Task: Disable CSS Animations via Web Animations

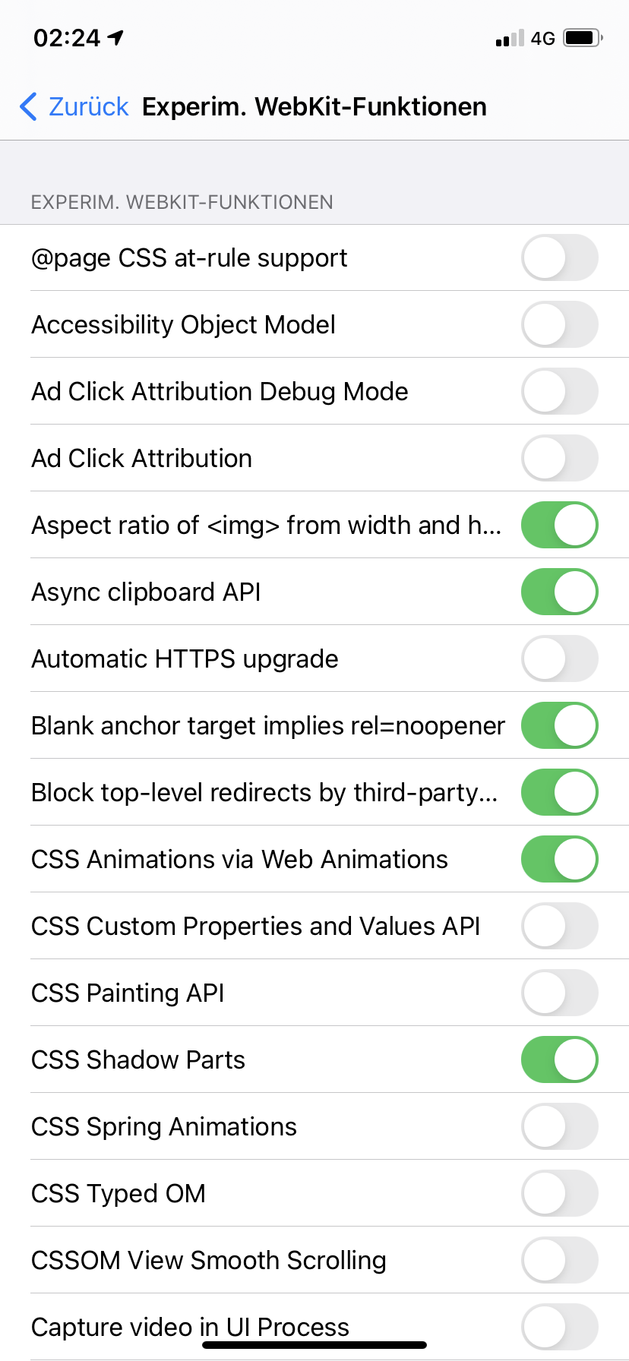Action: [x=559, y=859]
